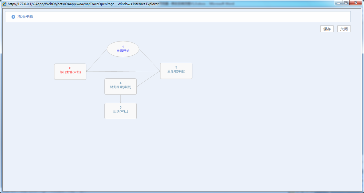The width and height of the screenshot is (364, 193).
Task: Click the connector from 总经理 to 财务经理
Action: click(x=148, y=78)
